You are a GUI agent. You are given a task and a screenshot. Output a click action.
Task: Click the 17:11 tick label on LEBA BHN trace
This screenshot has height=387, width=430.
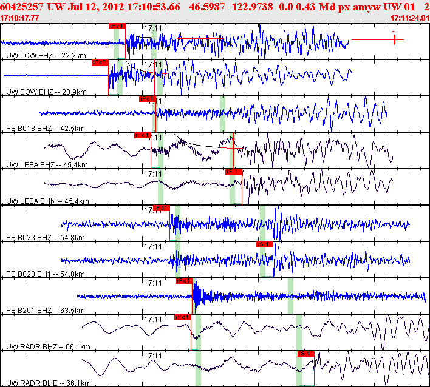point(153,174)
